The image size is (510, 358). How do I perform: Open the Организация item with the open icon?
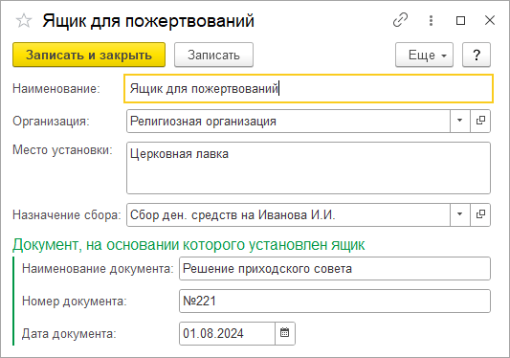[x=480, y=121]
